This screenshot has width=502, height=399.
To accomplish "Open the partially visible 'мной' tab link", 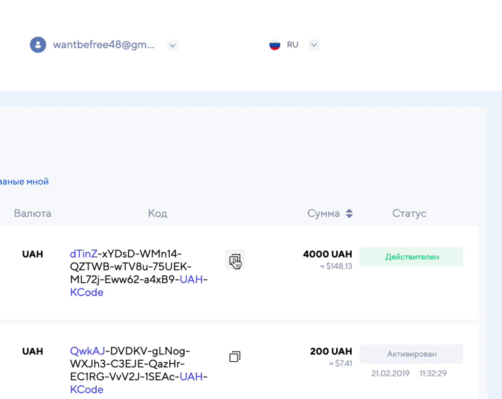I will (x=24, y=181).
